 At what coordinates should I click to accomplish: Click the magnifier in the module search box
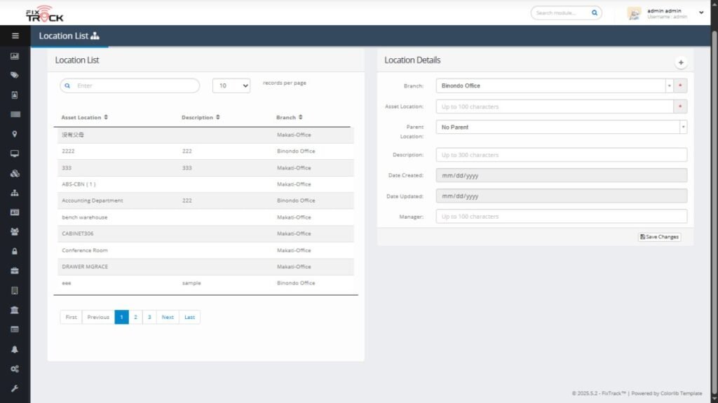(595, 13)
